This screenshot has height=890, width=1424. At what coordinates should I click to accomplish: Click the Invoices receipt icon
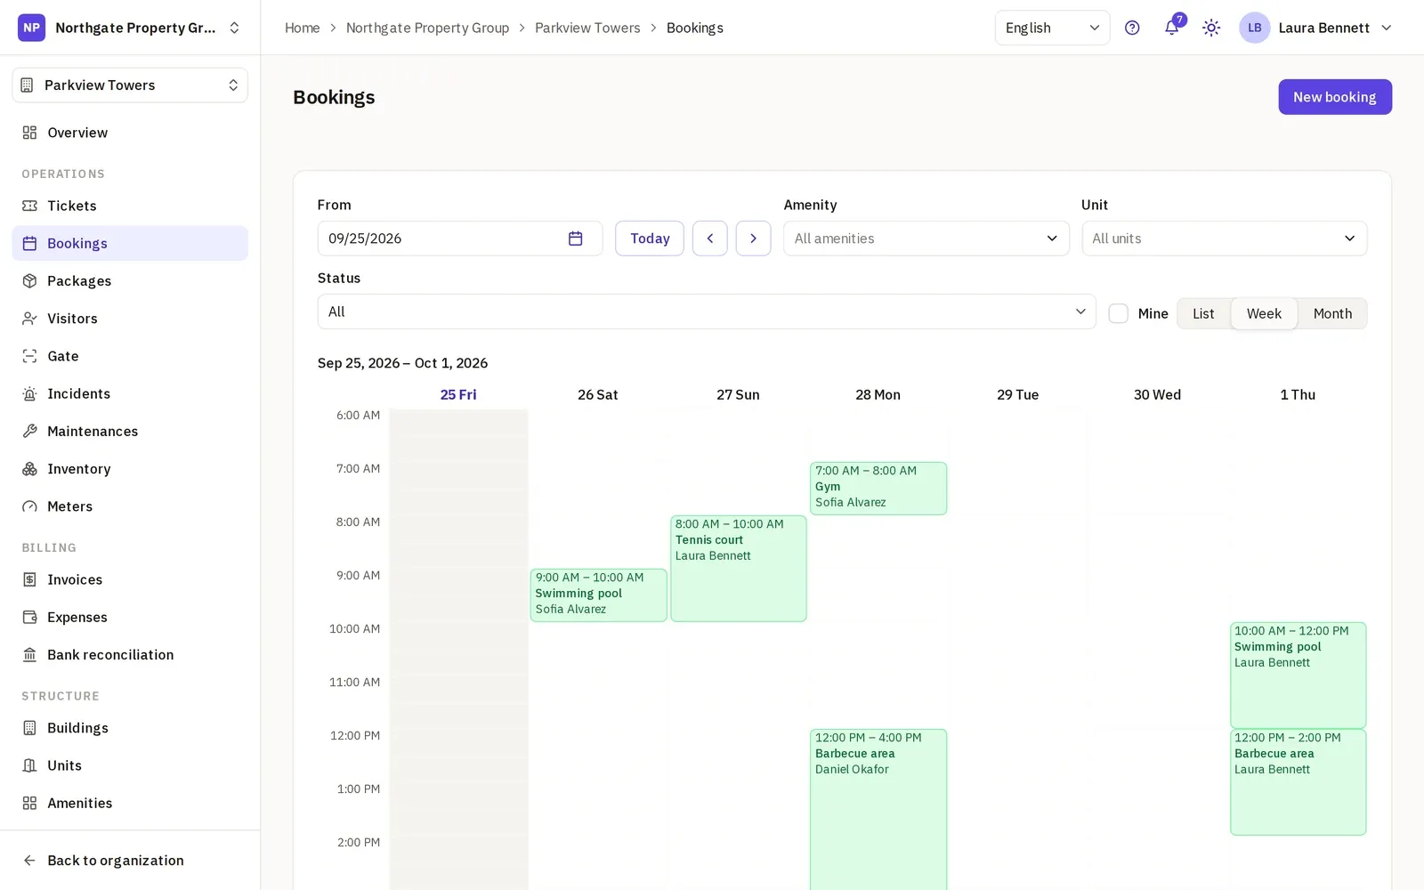(x=29, y=579)
